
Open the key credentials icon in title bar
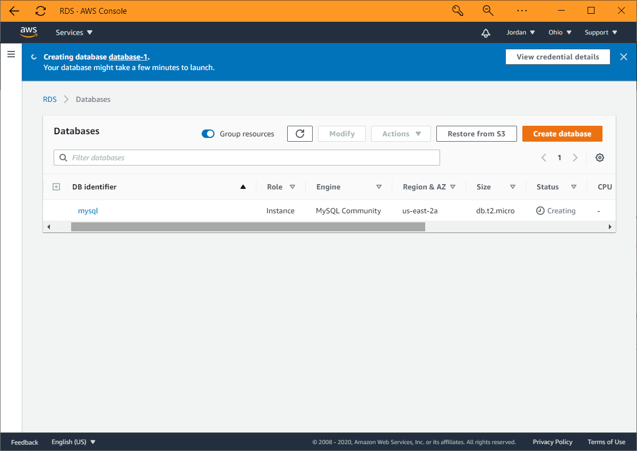458,11
